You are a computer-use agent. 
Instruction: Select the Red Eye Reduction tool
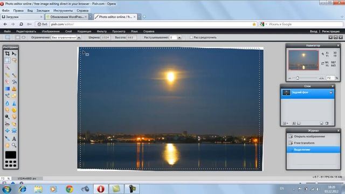click(7, 124)
